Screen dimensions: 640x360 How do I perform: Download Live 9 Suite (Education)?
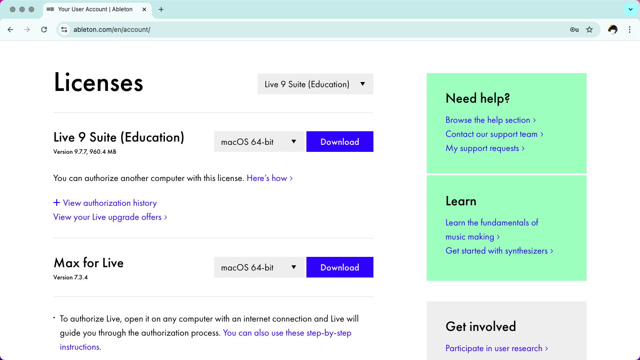(340, 142)
